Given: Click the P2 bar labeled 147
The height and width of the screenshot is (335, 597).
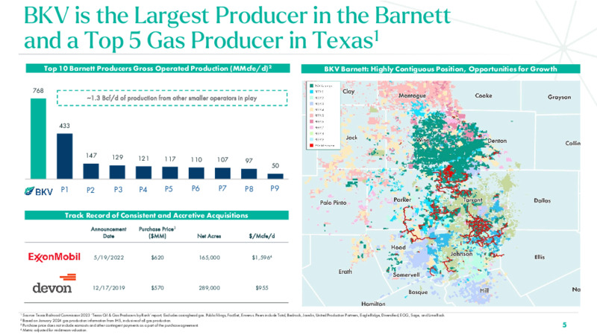Looking at the screenshot, I should tap(91, 171).
